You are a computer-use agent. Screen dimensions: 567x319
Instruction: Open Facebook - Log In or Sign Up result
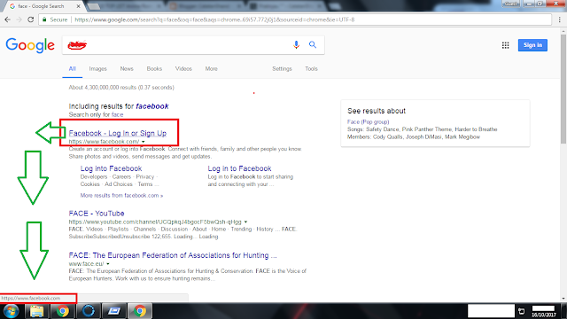(x=118, y=133)
